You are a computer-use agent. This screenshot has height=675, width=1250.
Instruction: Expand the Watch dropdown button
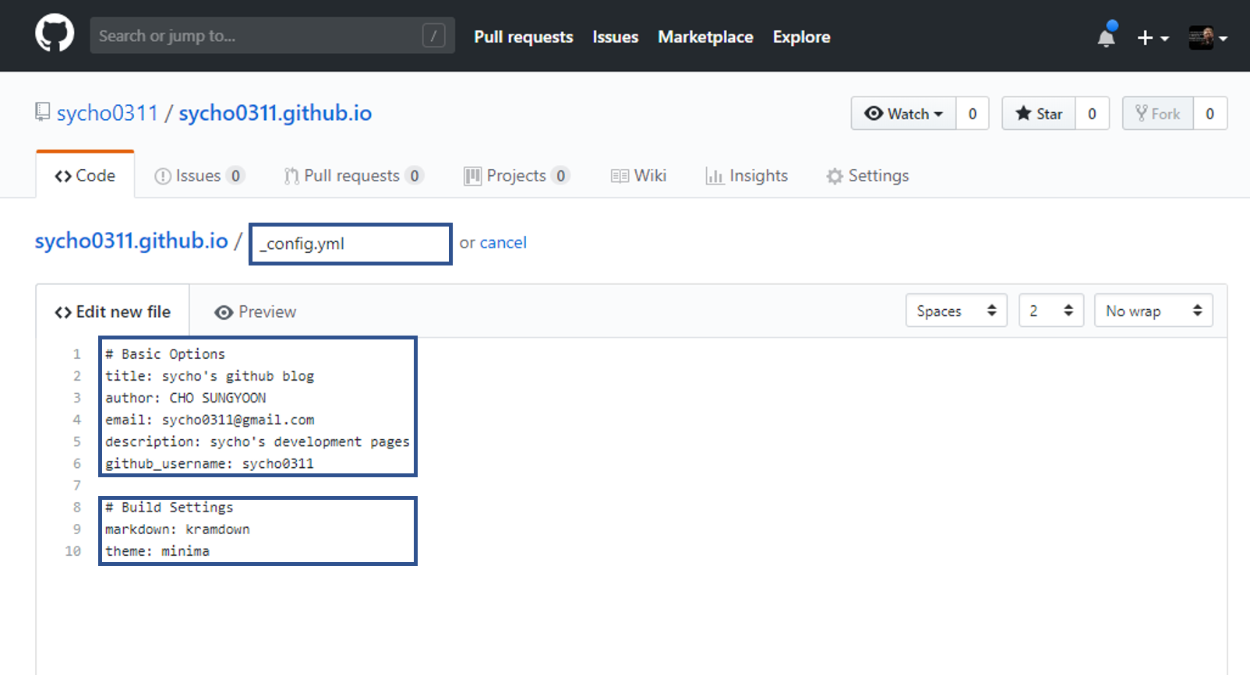pyautogui.click(x=904, y=114)
